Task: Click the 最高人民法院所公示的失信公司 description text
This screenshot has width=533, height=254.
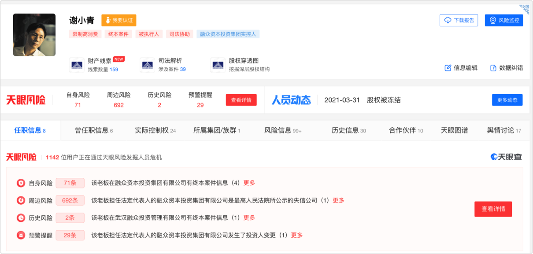Action: pyautogui.click(x=210, y=200)
